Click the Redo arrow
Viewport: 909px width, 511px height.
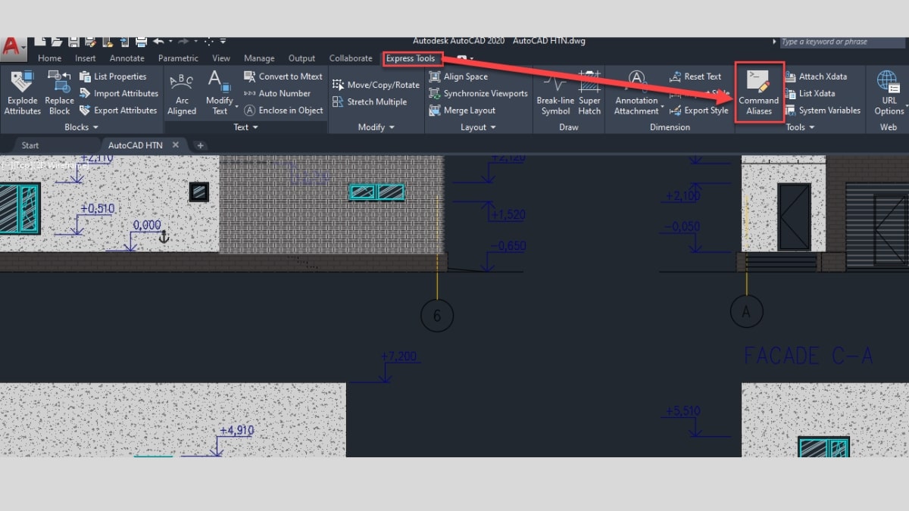tap(184, 41)
